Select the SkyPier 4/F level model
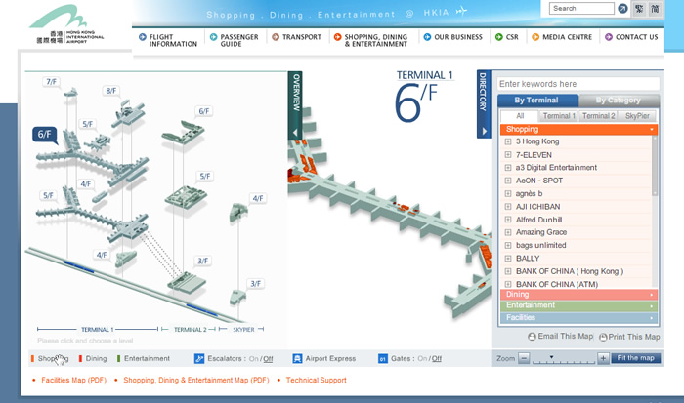The width and height of the screenshot is (684, 403). pos(238,212)
